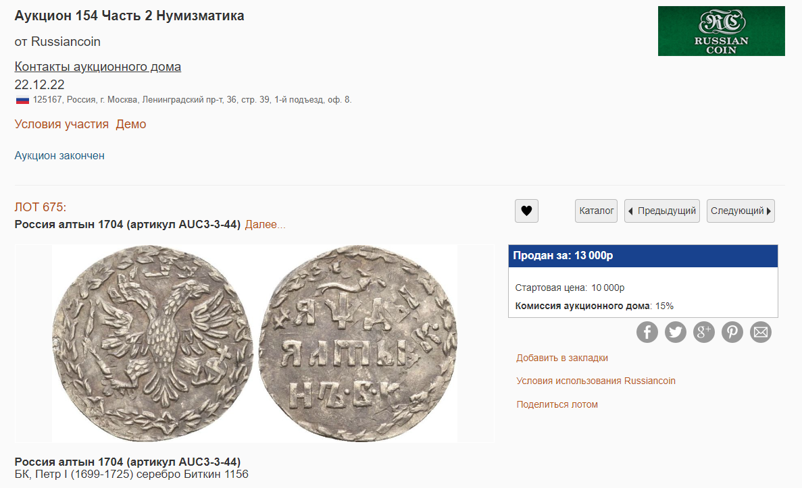Pin lot using Pinterest icon
Viewport: 802px width, 488px height.
click(x=732, y=332)
